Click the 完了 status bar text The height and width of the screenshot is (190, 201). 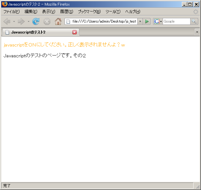click(7, 185)
